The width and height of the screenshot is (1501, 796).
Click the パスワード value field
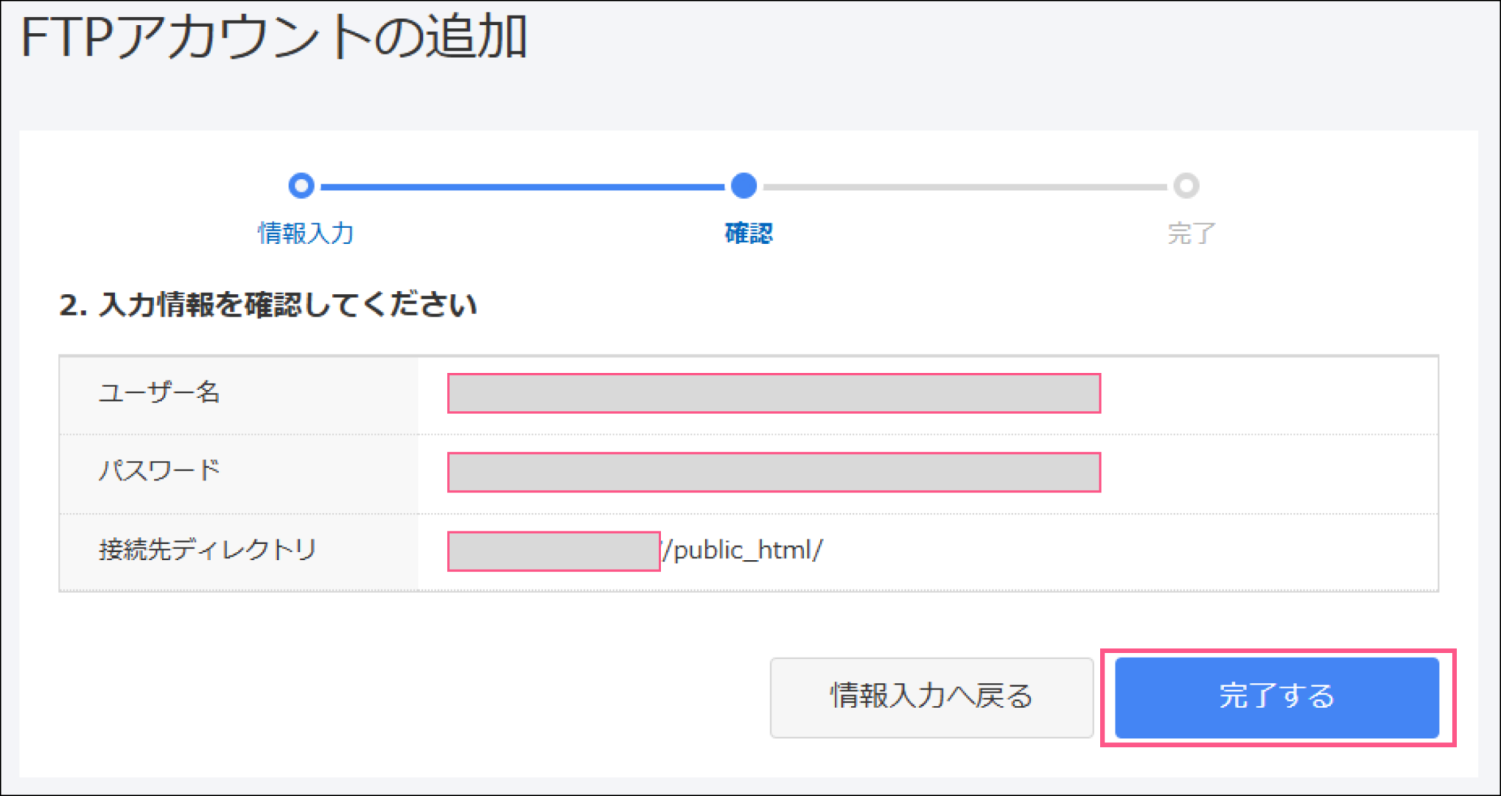pos(773,473)
